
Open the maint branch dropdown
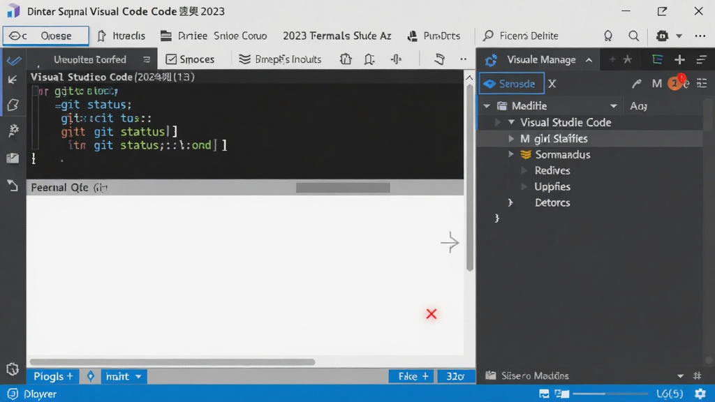(124, 376)
